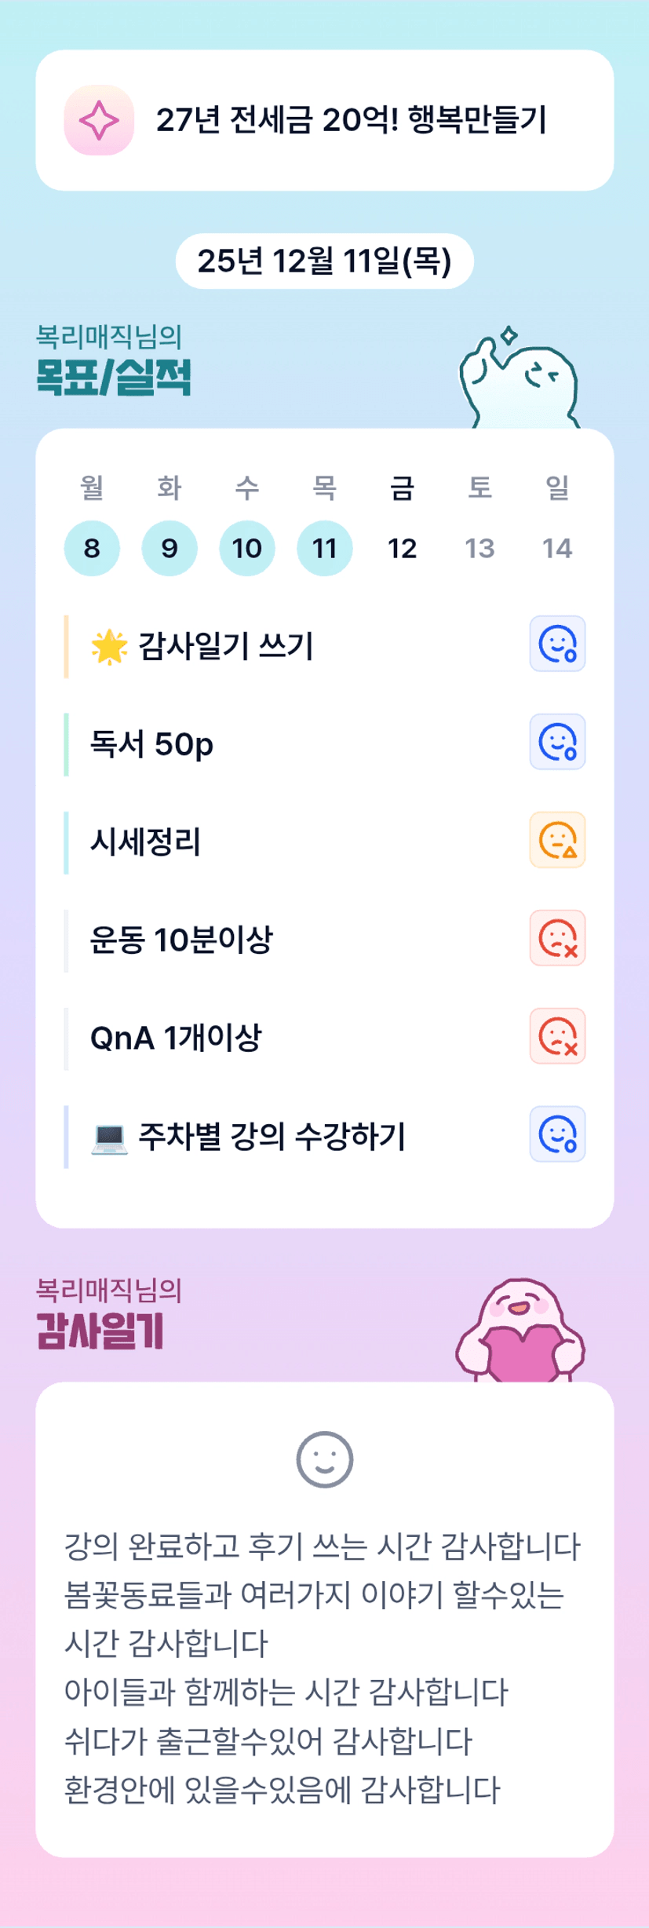Select Saturday the 13th
The height and width of the screenshot is (1928, 649).
[479, 548]
